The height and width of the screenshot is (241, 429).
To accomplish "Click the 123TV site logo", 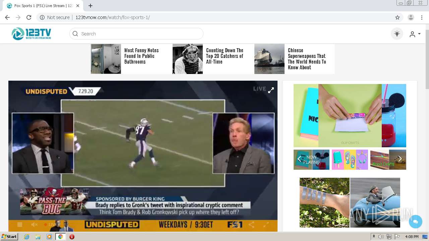I will pyautogui.click(x=32, y=34).
